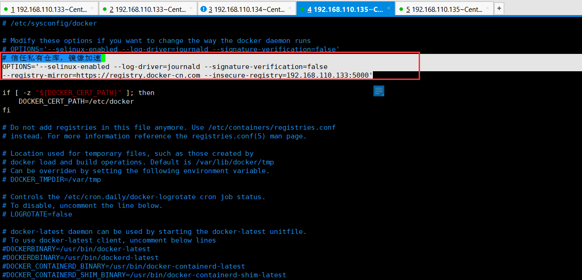Click the commented '# OPTIONS=' line

[171, 49]
